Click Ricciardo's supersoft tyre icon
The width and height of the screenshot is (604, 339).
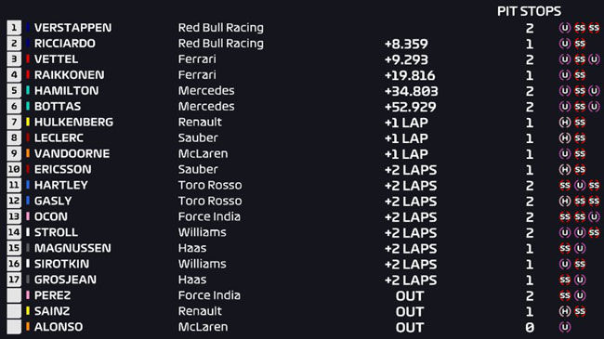coord(580,44)
